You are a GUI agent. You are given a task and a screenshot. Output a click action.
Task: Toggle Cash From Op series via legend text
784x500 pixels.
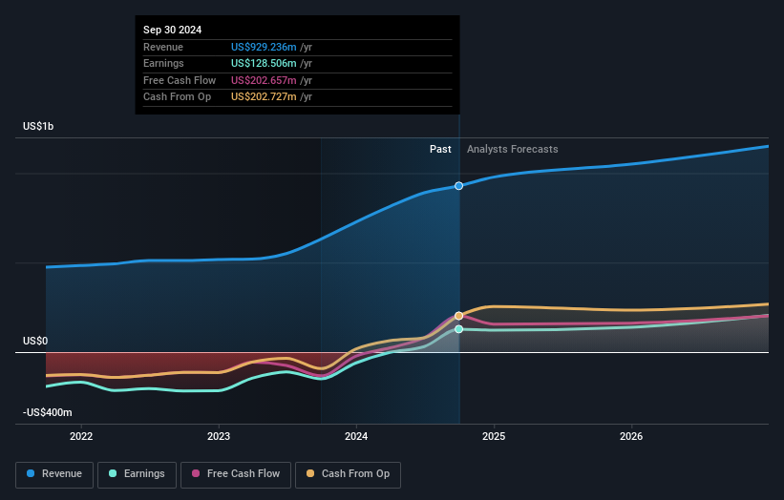click(x=355, y=473)
